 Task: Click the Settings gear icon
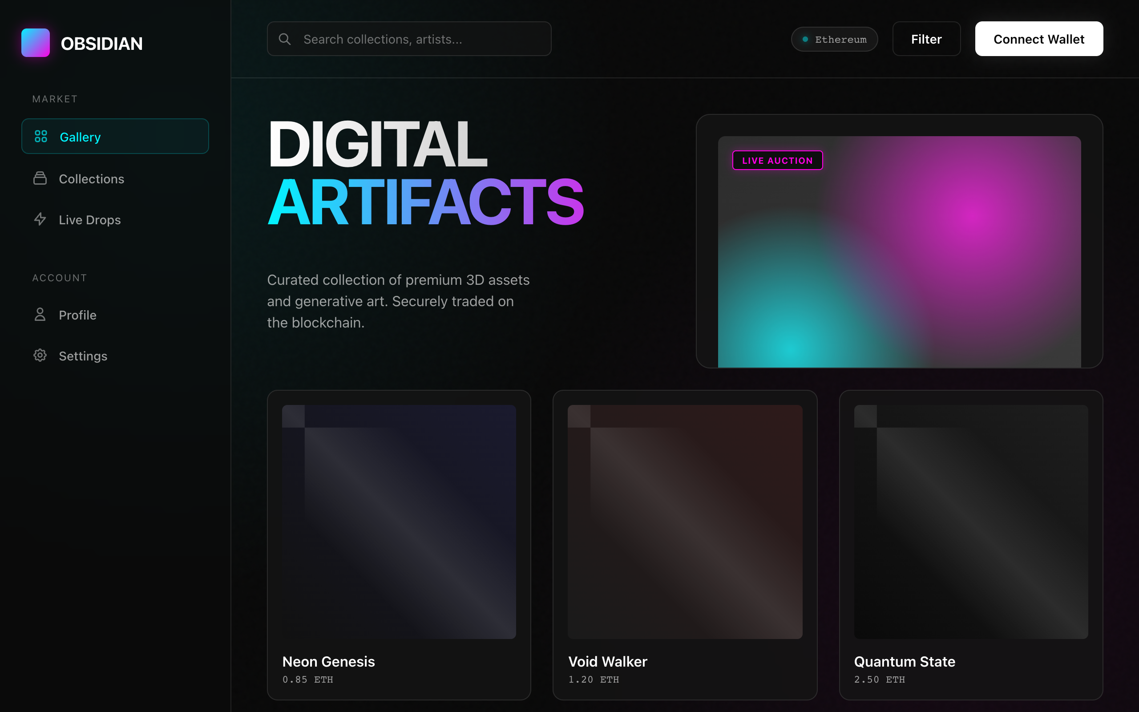(x=40, y=356)
